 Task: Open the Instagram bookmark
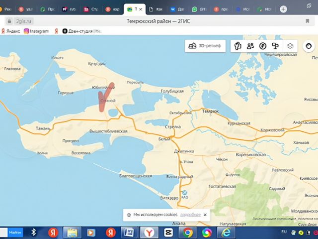(x=36, y=31)
